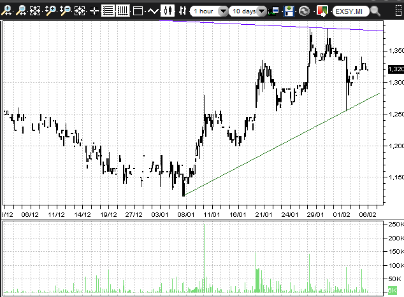This screenshot has height=297, width=404.
Task: Activate the crosshair cursor tool
Action: (x=94, y=11)
